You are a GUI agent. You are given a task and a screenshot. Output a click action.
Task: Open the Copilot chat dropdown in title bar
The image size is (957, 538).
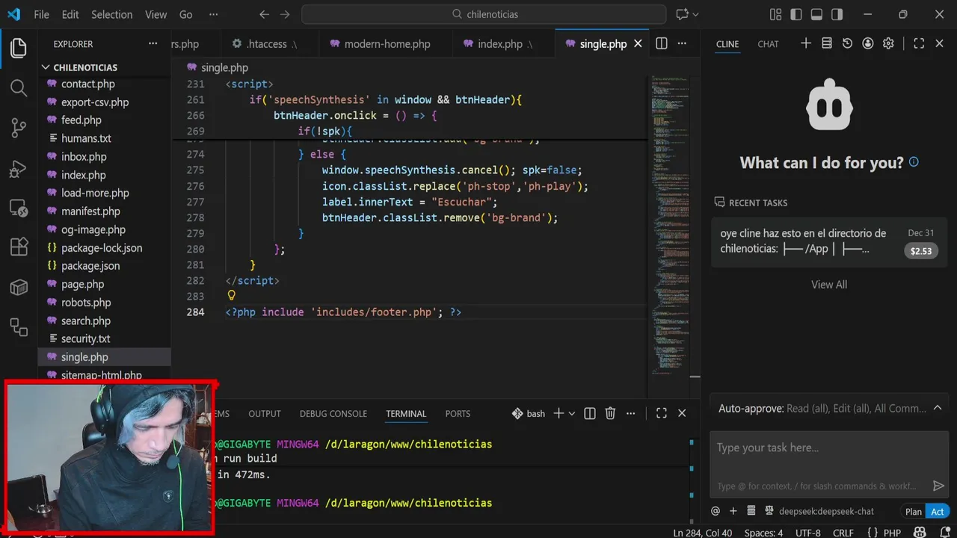point(696,14)
